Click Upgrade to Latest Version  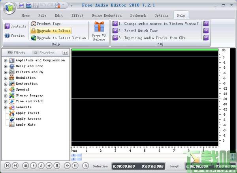(58, 38)
